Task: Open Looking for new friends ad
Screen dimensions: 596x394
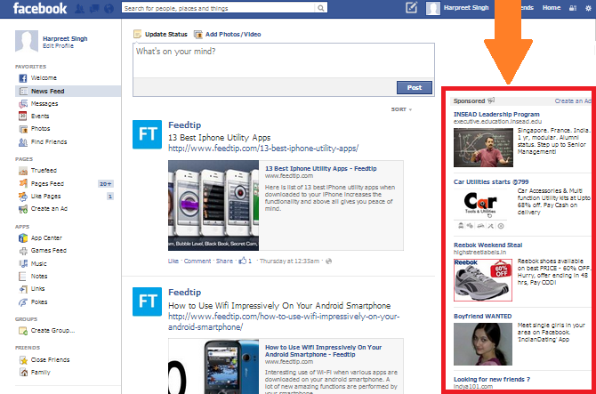Action: [x=492, y=379]
